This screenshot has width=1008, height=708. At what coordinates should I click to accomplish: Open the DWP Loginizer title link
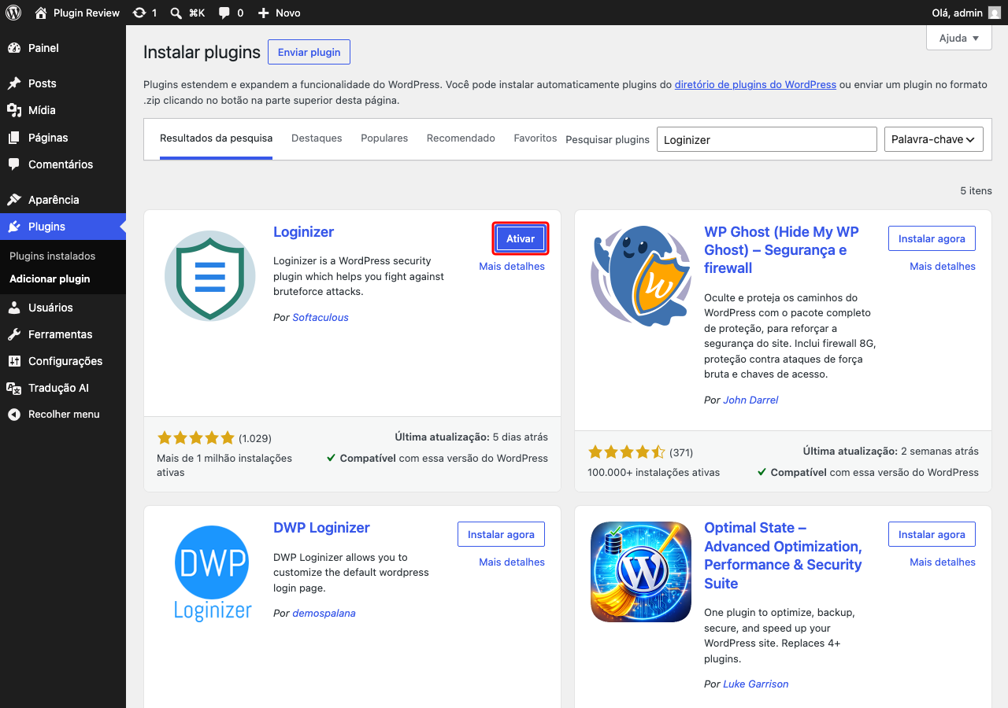click(321, 528)
